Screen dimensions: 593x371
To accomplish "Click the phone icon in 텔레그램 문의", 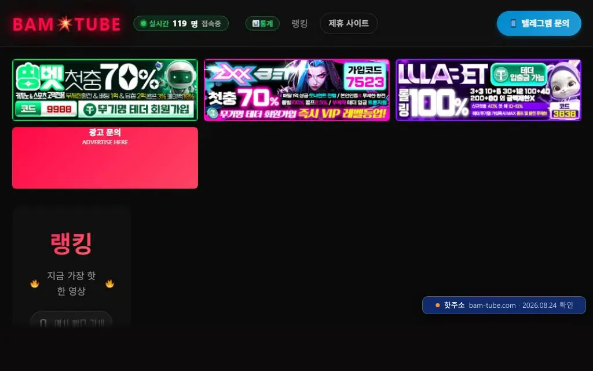I will (x=513, y=23).
